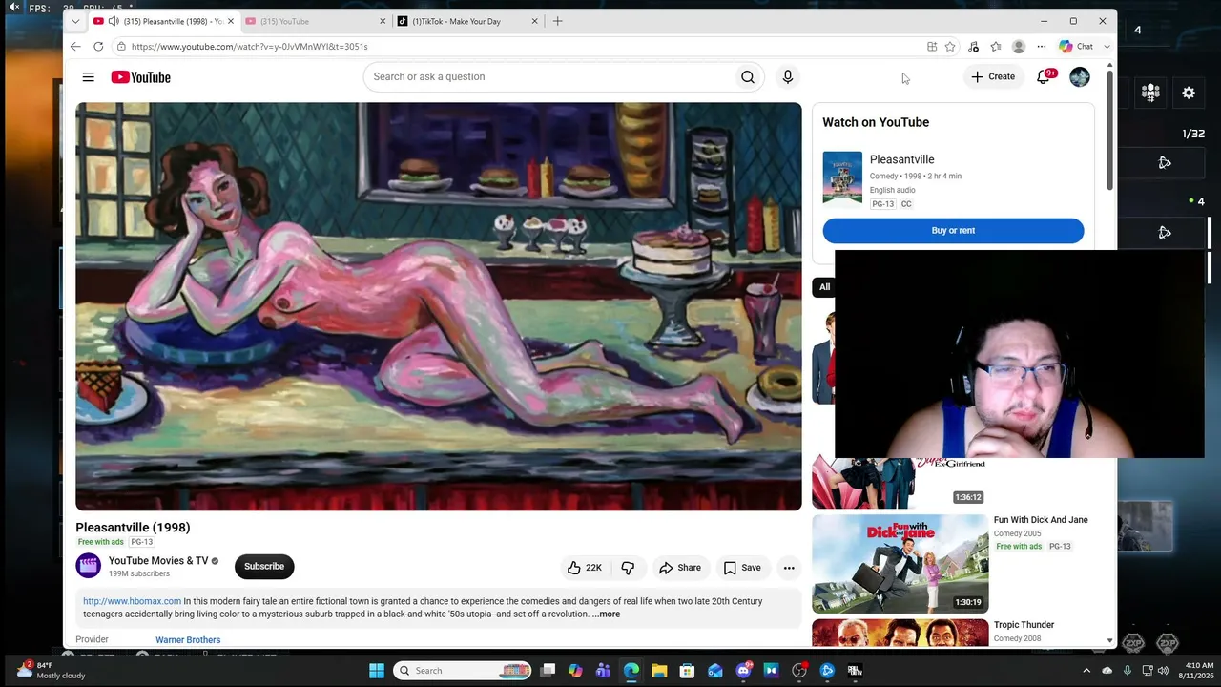Expand the video description with ...more
This screenshot has width=1221, height=687.
pos(606,614)
